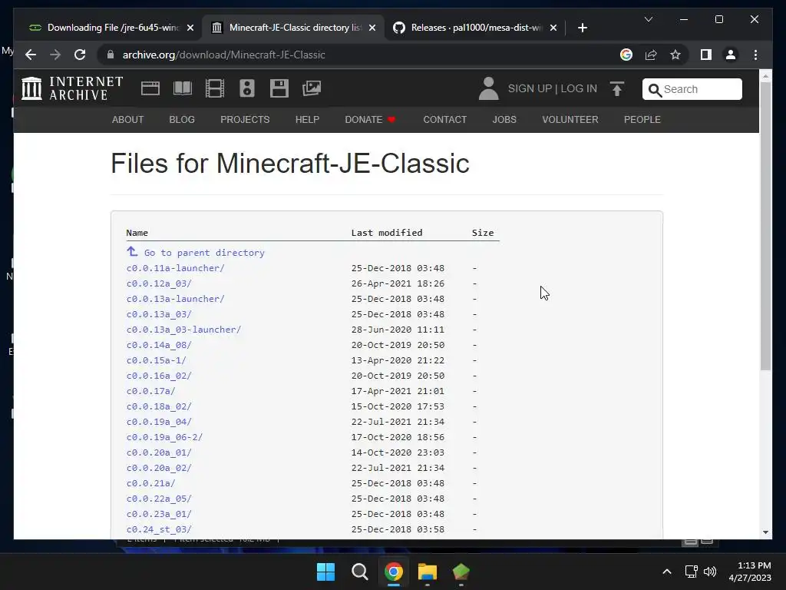Open the c0.0.19a_06-2/ folder

[164, 437]
